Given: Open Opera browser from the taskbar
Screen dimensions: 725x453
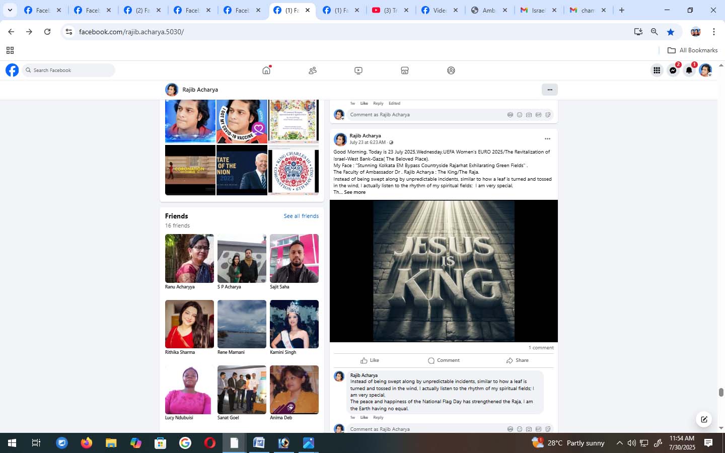Looking at the screenshot, I should coord(209,443).
